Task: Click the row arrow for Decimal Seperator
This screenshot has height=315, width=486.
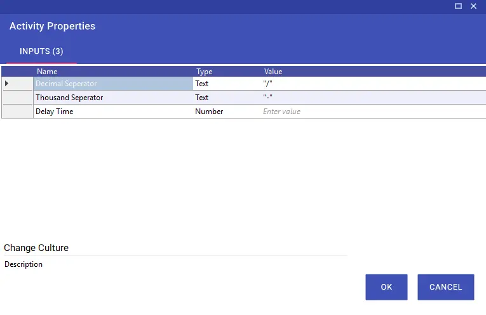Action: click(6, 83)
